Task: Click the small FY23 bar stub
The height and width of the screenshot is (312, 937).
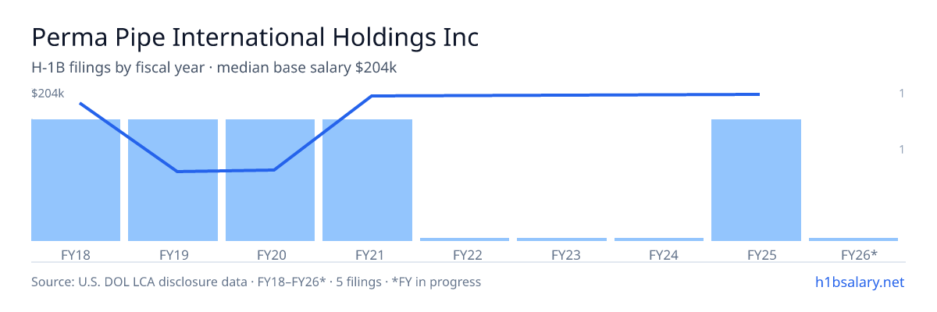Action: 561,239
